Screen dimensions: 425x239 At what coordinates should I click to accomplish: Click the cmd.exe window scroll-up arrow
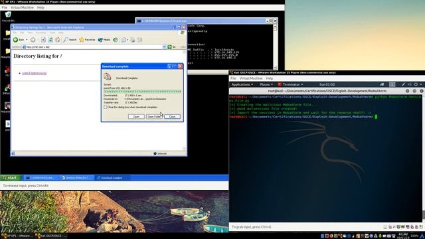tap(275, 27)
